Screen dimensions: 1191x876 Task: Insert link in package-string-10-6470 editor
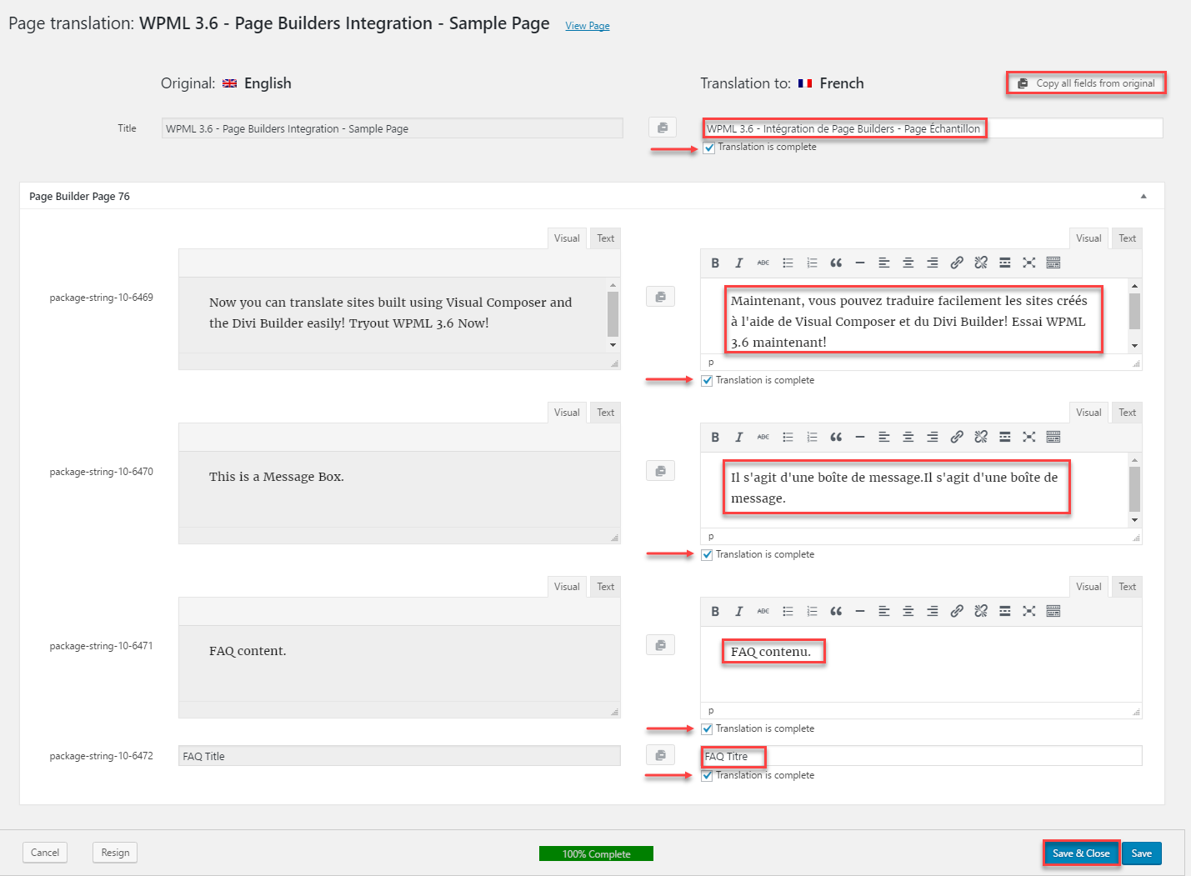coord(957,437)
